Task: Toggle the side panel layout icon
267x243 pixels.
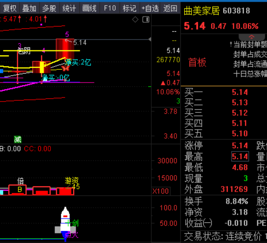Action: (146, 20)
